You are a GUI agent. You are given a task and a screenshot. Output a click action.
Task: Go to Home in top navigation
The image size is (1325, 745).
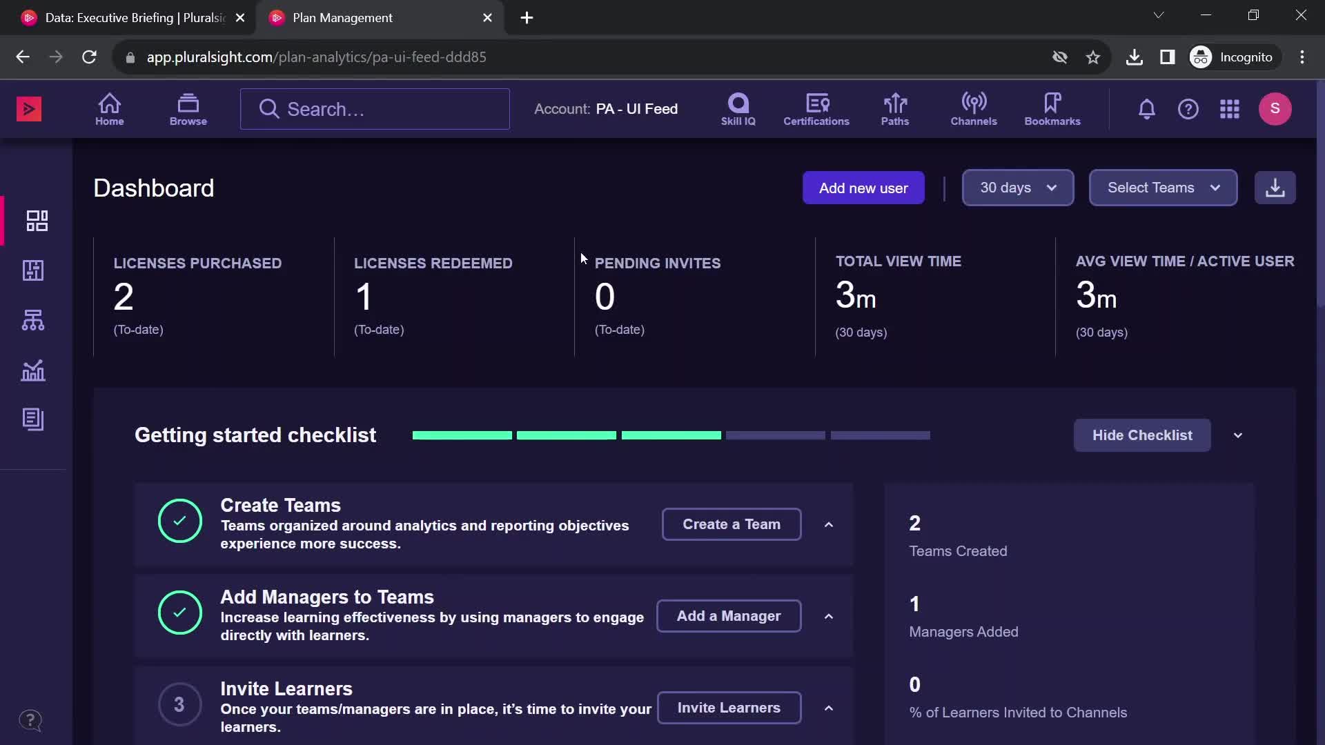109,109
